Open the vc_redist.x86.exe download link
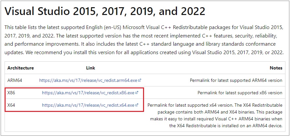290x137 pixels. (88, 93)
